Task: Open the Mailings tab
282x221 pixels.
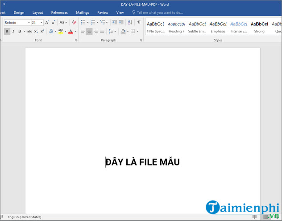Action: click(83, 12)
